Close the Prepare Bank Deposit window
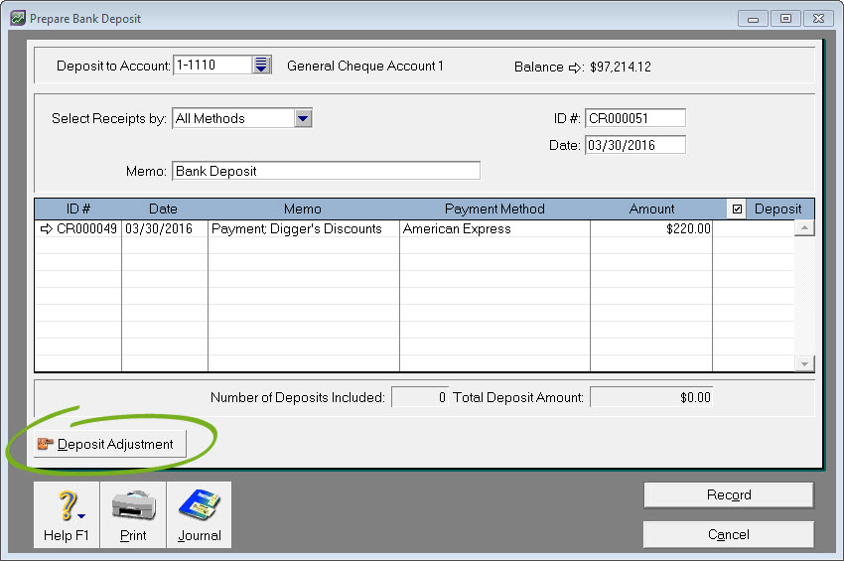Viewport: 844px width, 561px height. click(818, 19)
